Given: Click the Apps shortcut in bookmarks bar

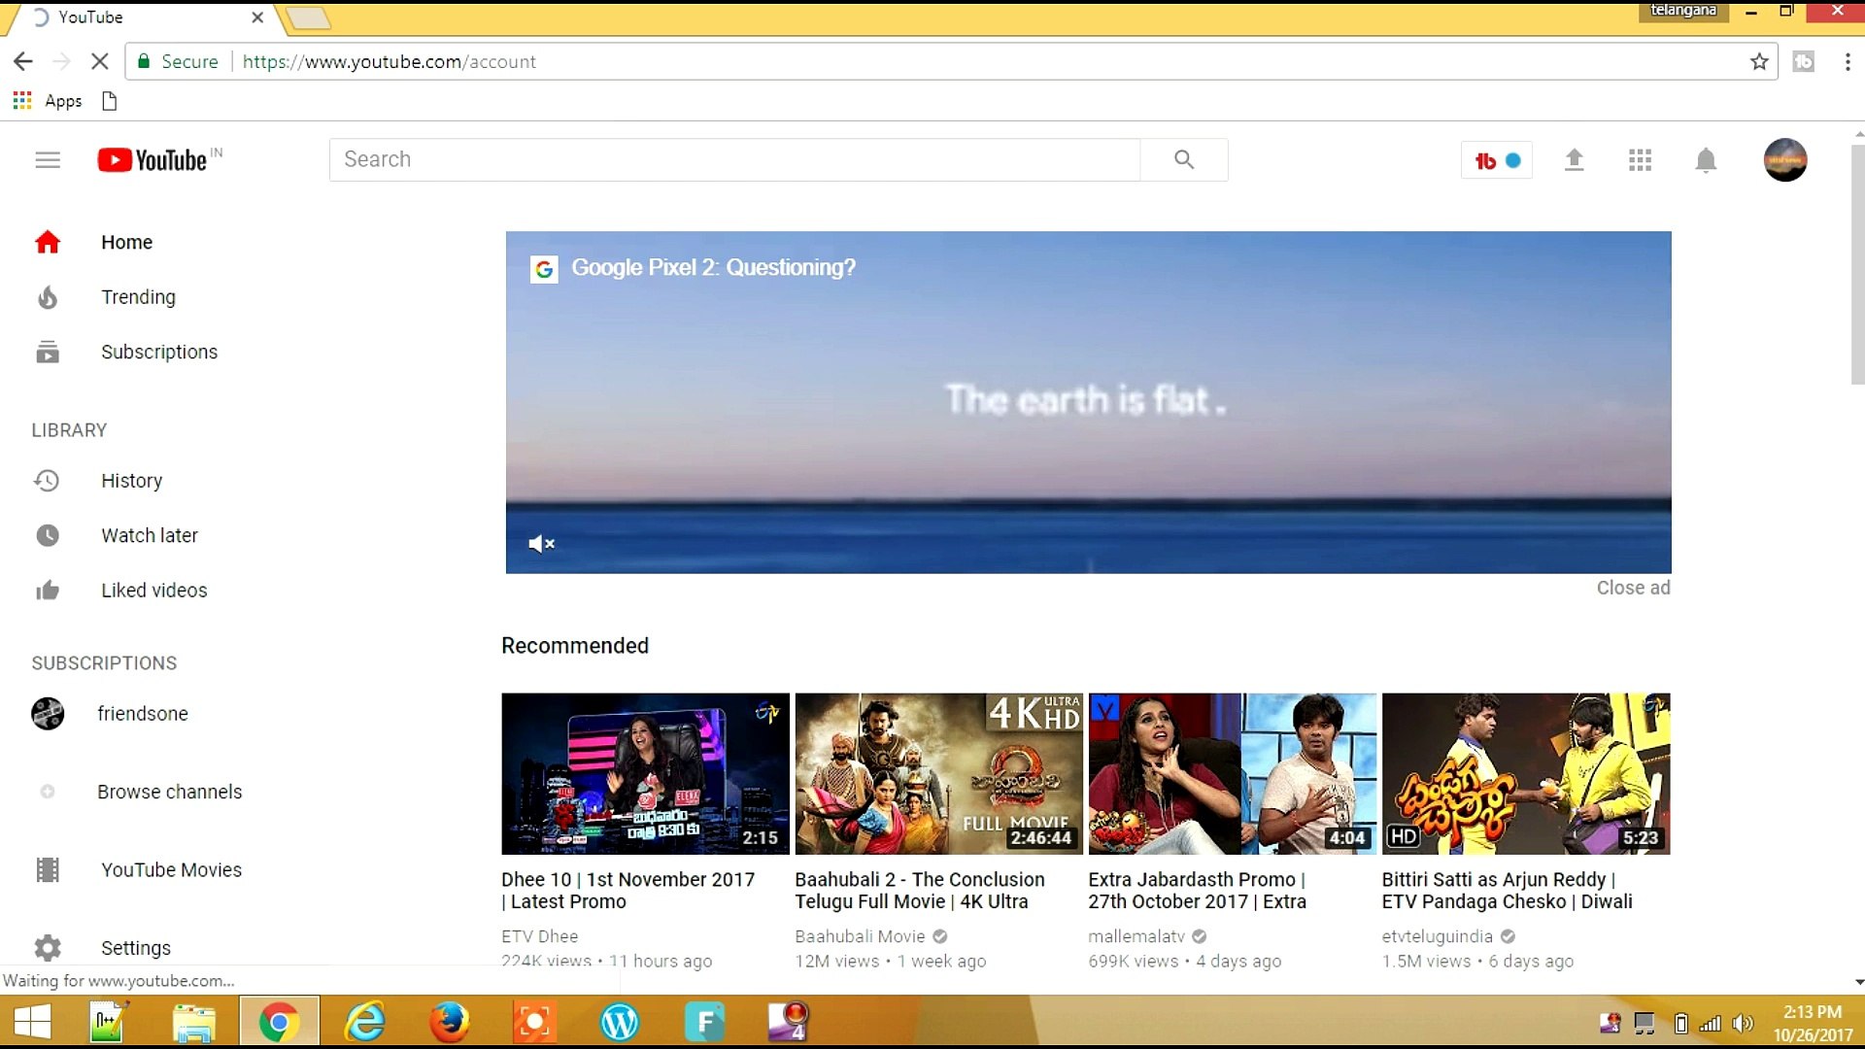Looking at the screenshot, I should [47, 100].
